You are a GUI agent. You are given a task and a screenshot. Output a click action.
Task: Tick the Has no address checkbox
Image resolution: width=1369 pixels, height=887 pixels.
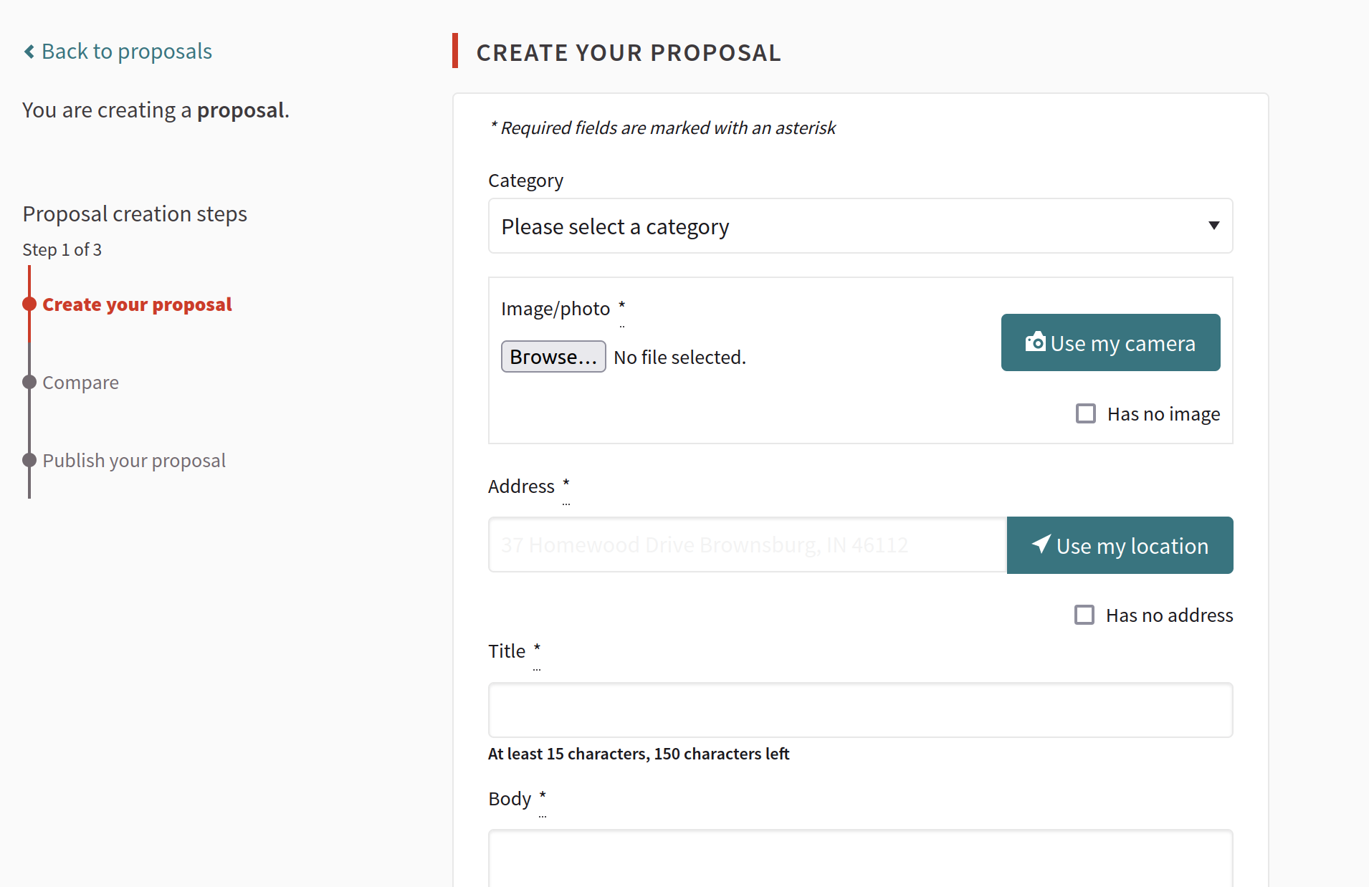pos(1084,615)
